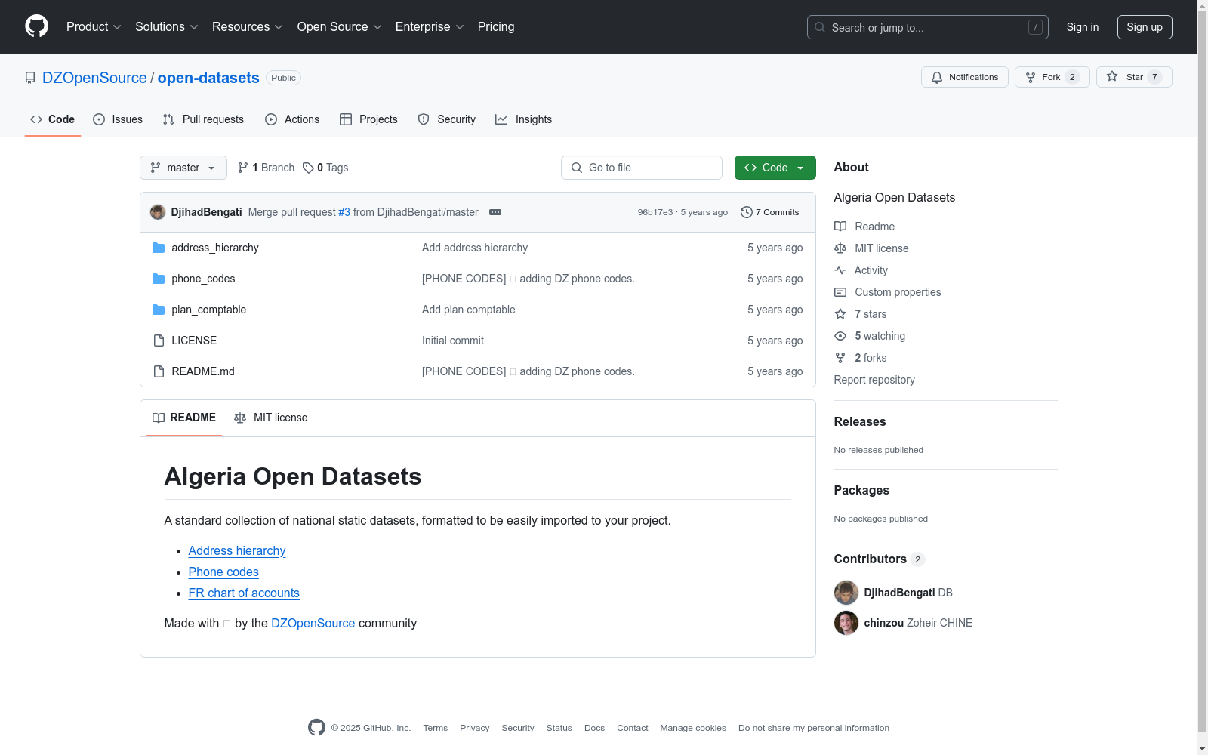Click the Sign in link
This screenshot has width=1208, height=755.
click(x=1083, y=27)
